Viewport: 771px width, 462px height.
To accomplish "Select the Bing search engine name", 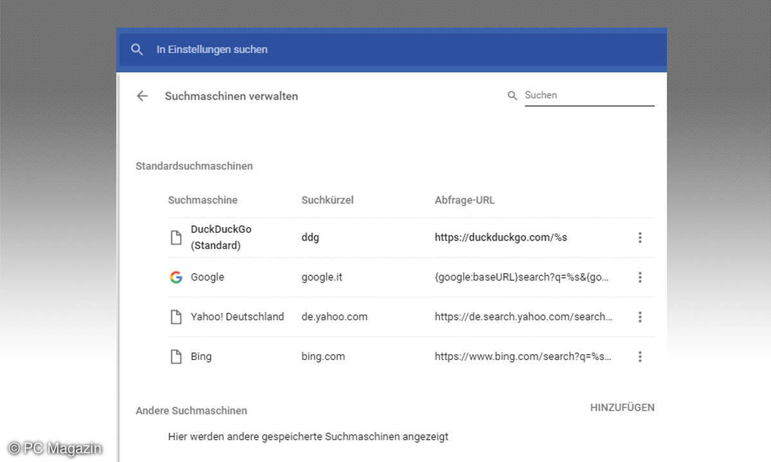I will click(201, 357).
